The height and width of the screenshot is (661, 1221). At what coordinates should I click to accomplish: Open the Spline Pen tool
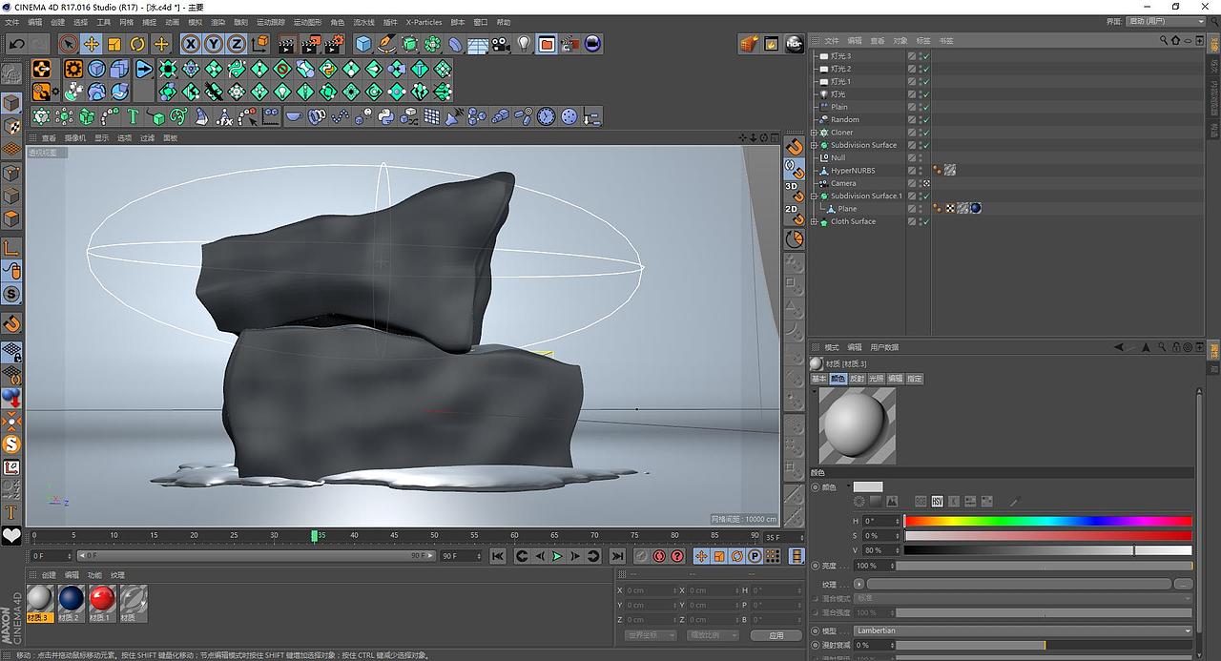(386, 44)
